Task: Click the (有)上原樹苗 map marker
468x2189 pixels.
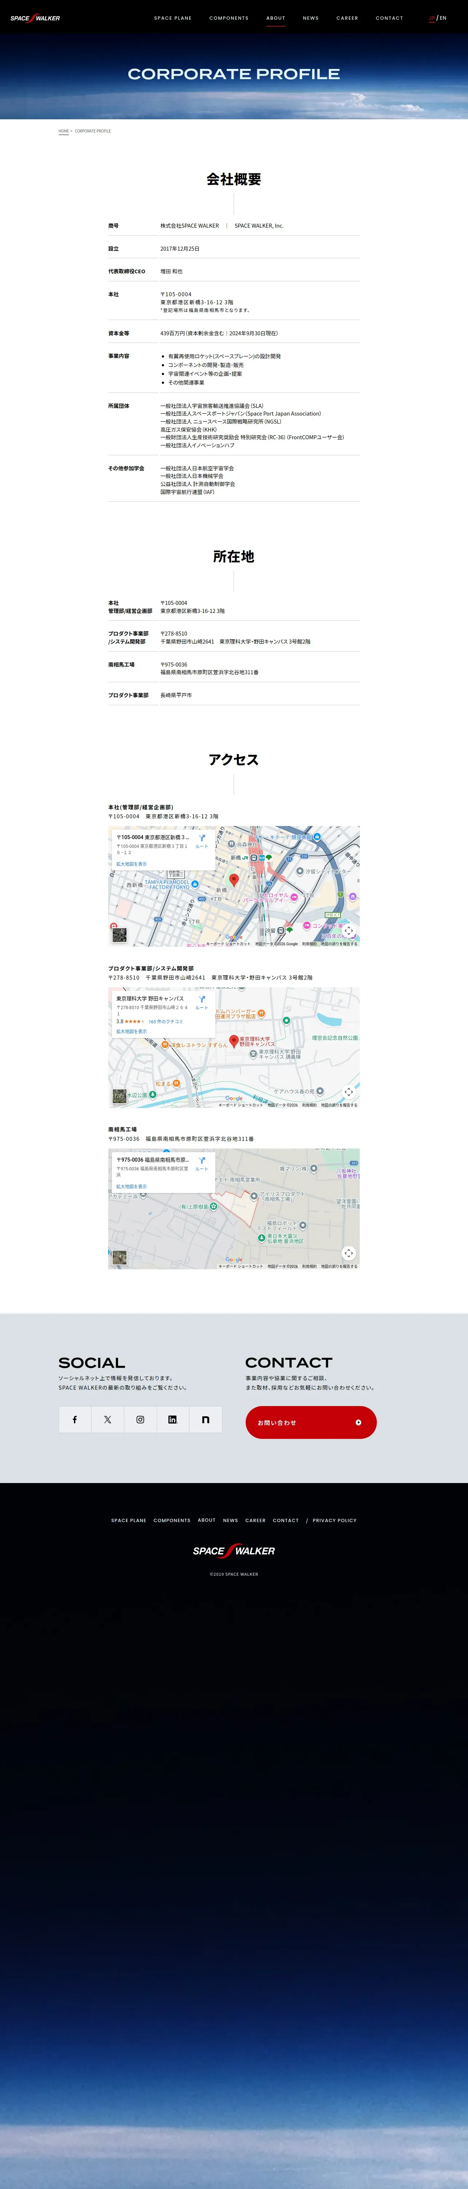Action: click(x=213, y=1207)
